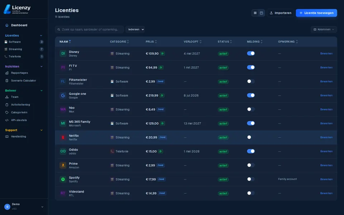Collapse the Beheer sidebar section chevron
Viewport: 344px width, 215px height.
(41, 91)
